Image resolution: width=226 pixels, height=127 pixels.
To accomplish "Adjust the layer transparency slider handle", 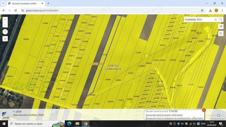I will click(219, 115).
